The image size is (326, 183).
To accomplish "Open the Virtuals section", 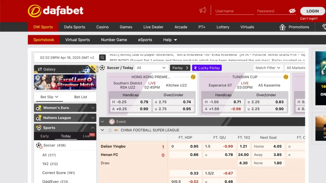I will 247,27.
